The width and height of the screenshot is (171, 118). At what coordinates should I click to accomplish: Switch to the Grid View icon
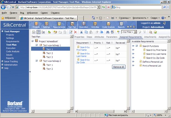click(x=43, y=32)
